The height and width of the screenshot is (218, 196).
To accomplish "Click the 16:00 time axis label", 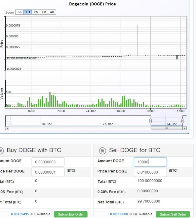I will pyautogui.click(x=31, y=111).
